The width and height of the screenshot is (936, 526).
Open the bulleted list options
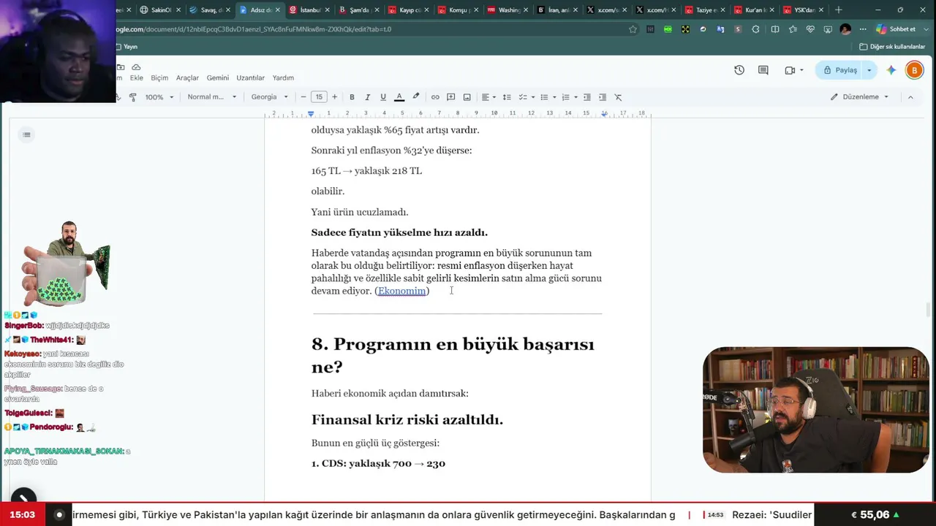(548, 97)
